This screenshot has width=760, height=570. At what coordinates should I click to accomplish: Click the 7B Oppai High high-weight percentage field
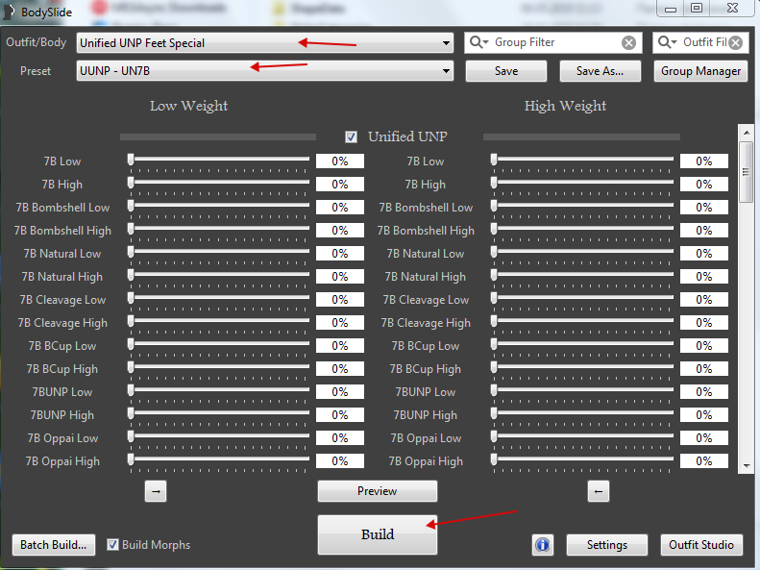pos(703,461)
